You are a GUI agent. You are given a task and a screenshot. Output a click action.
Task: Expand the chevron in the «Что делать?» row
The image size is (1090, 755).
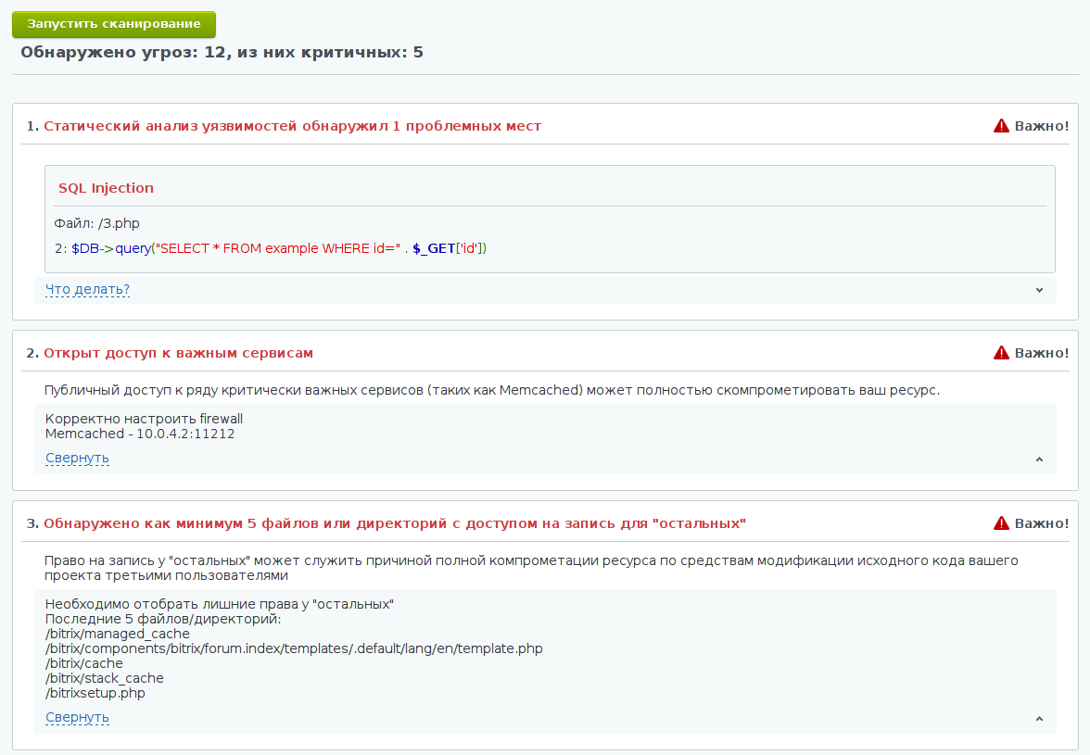[x=1039, y=290]
